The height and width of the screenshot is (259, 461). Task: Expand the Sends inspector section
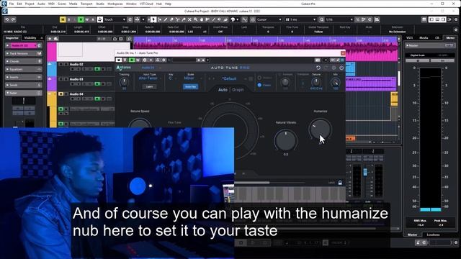24,85
